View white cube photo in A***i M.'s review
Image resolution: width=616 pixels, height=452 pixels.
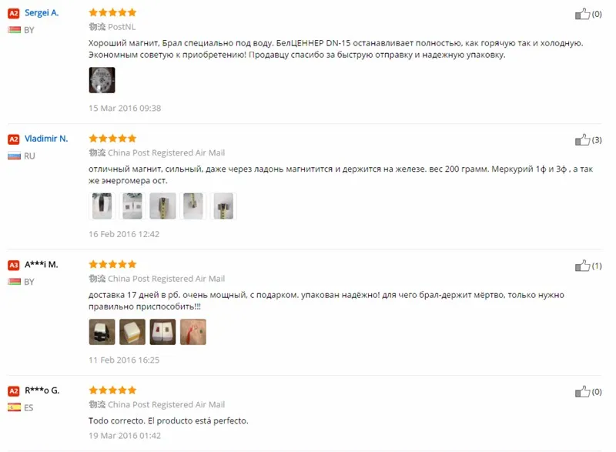coord(132,332)
